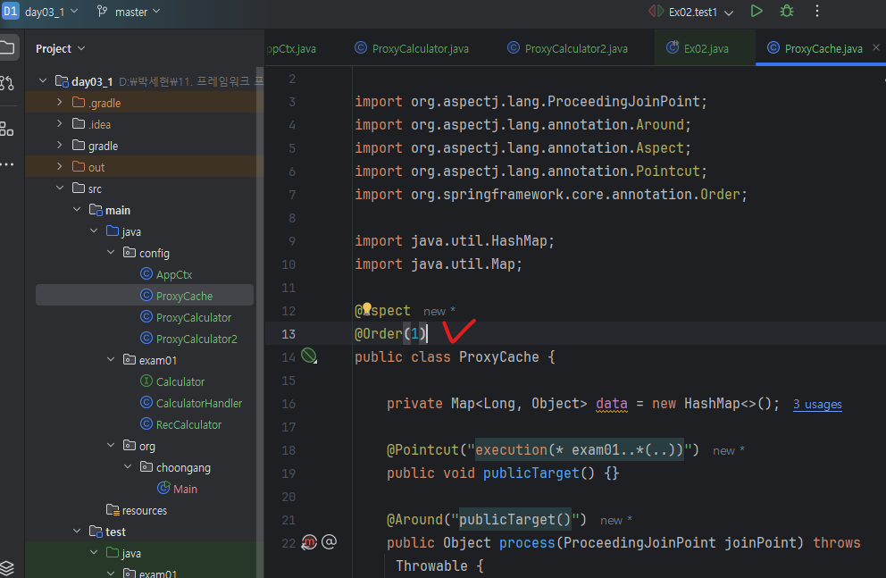This screenshot has width=886, height=578.
Task: Expand the .idea folder
Action: [x=59, y=124]
